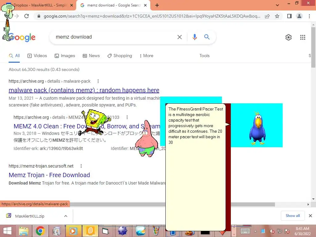Open malware pack (contains memz) link
This screenshot has height=237, width=316.
tap(84, 90)
